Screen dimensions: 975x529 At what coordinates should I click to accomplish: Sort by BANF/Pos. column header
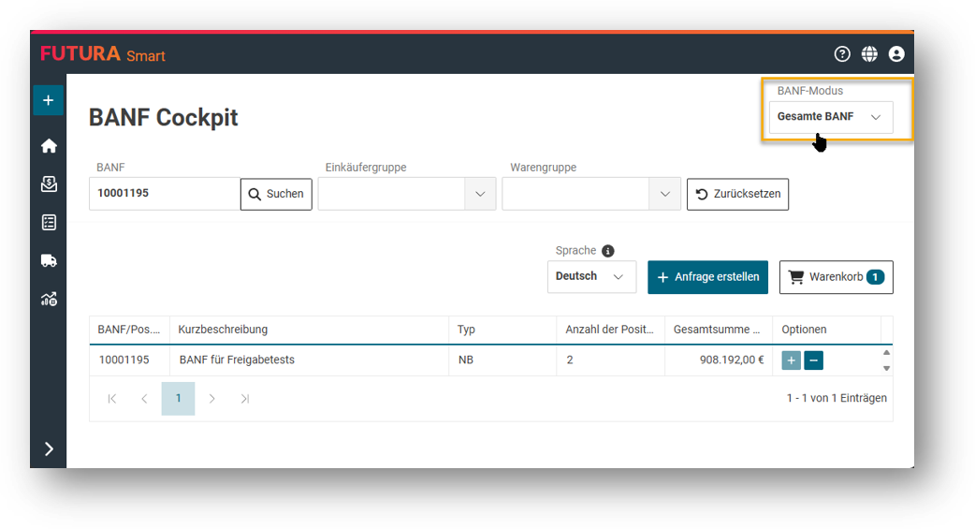pyautogui.click(x=129, y=330)
